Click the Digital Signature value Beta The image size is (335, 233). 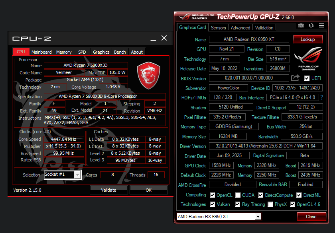pos(304,155)
